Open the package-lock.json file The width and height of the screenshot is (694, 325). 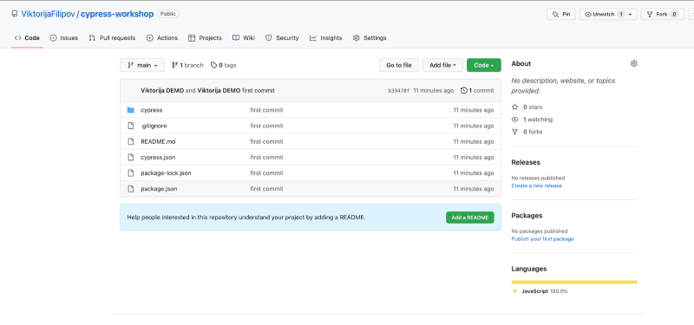(166, 172)
